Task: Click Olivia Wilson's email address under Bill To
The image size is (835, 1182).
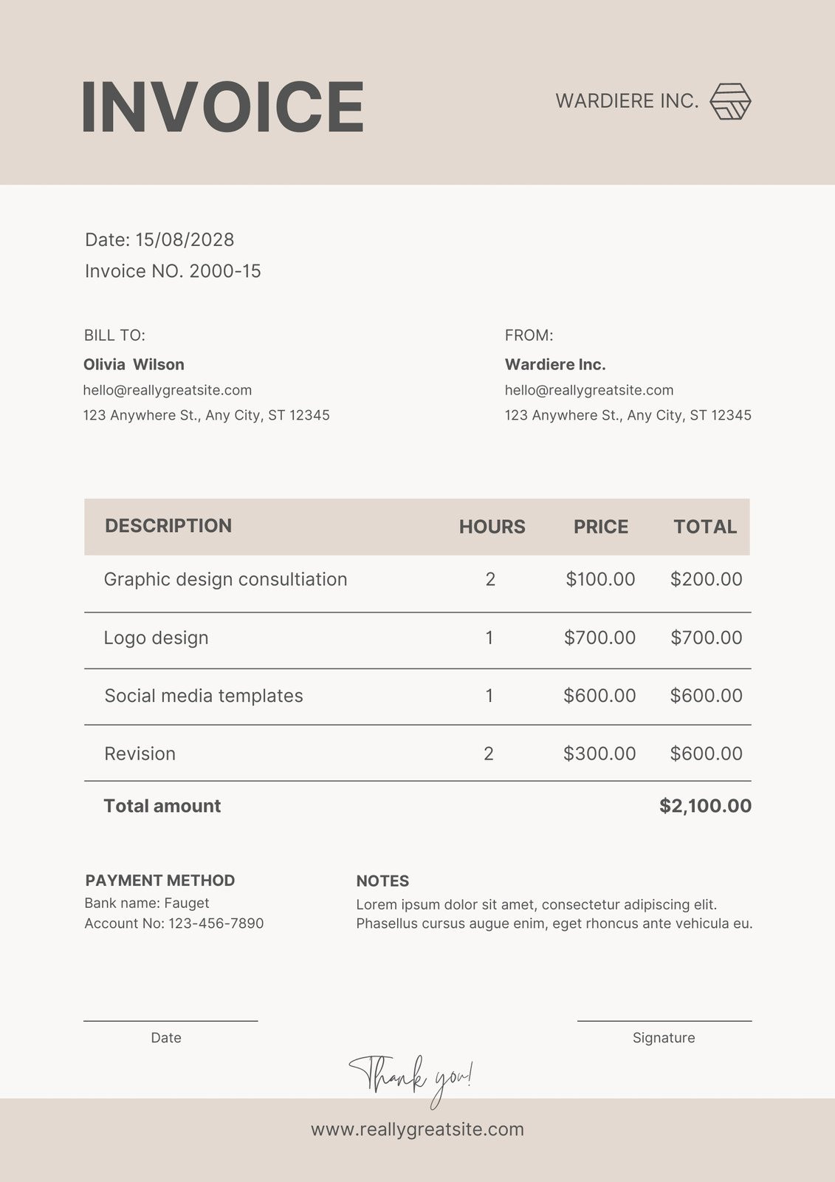Action: pos(168,390)
